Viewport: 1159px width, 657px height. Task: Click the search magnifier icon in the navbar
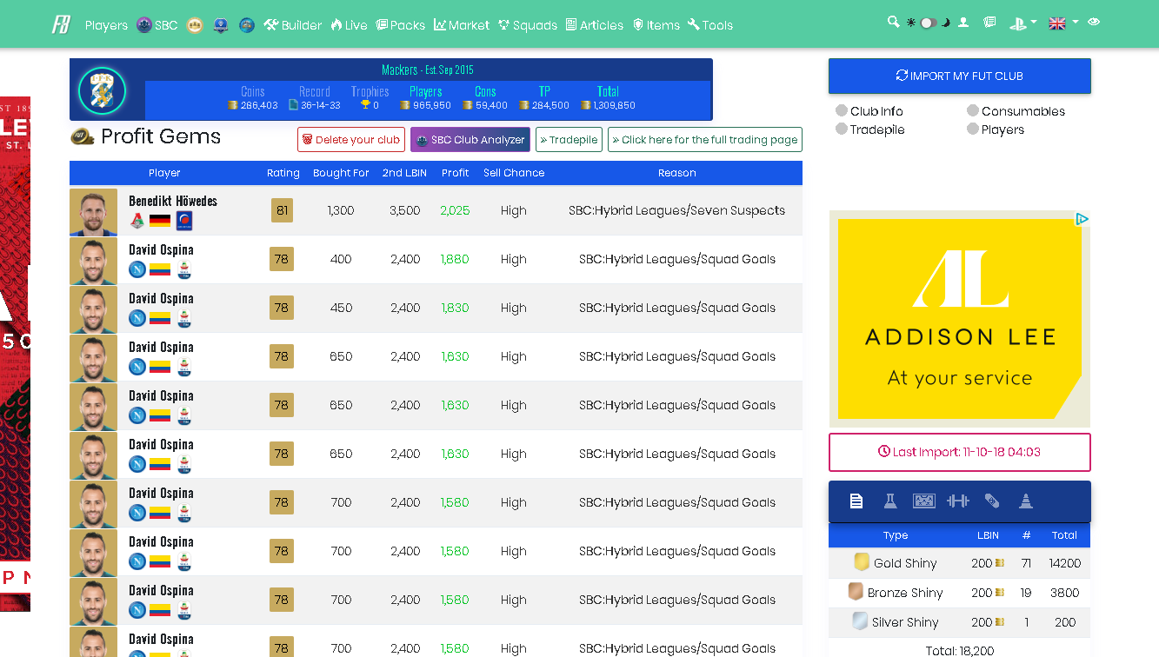pos(893,23)
